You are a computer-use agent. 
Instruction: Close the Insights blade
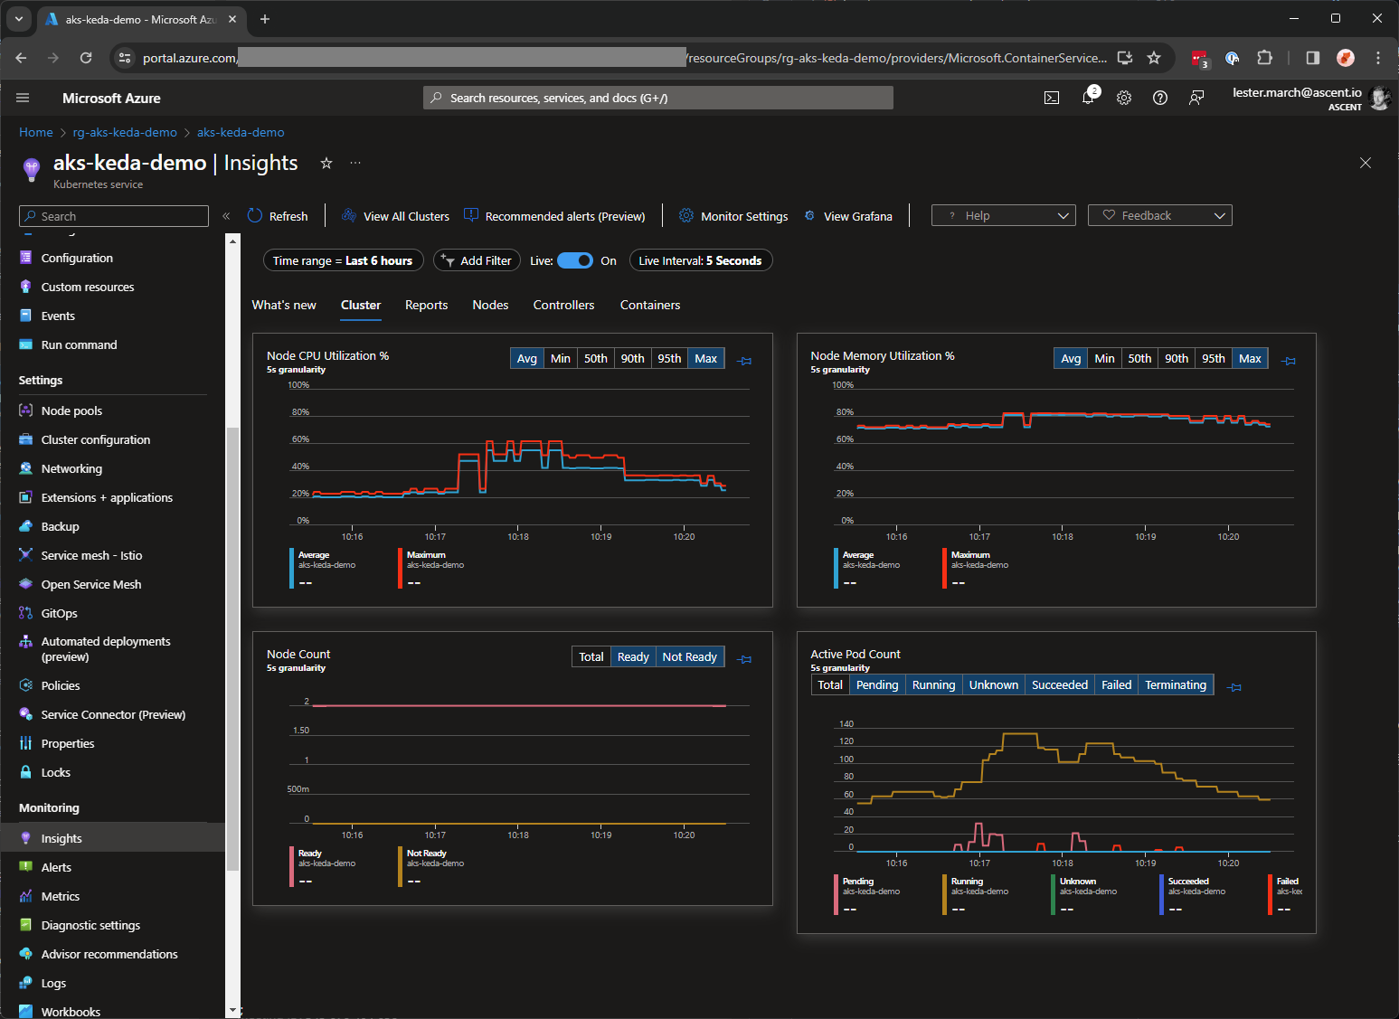[x=1366, y=163]
